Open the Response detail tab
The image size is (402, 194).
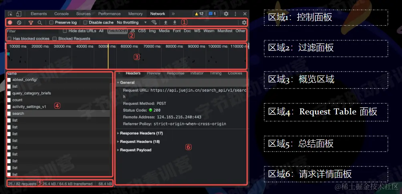[x=176, y=73]
